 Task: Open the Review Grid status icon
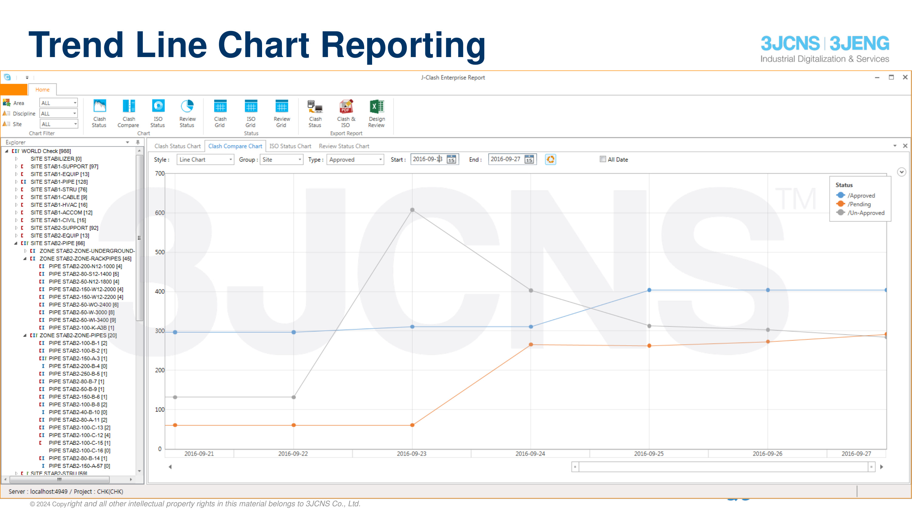pos(282,114)
